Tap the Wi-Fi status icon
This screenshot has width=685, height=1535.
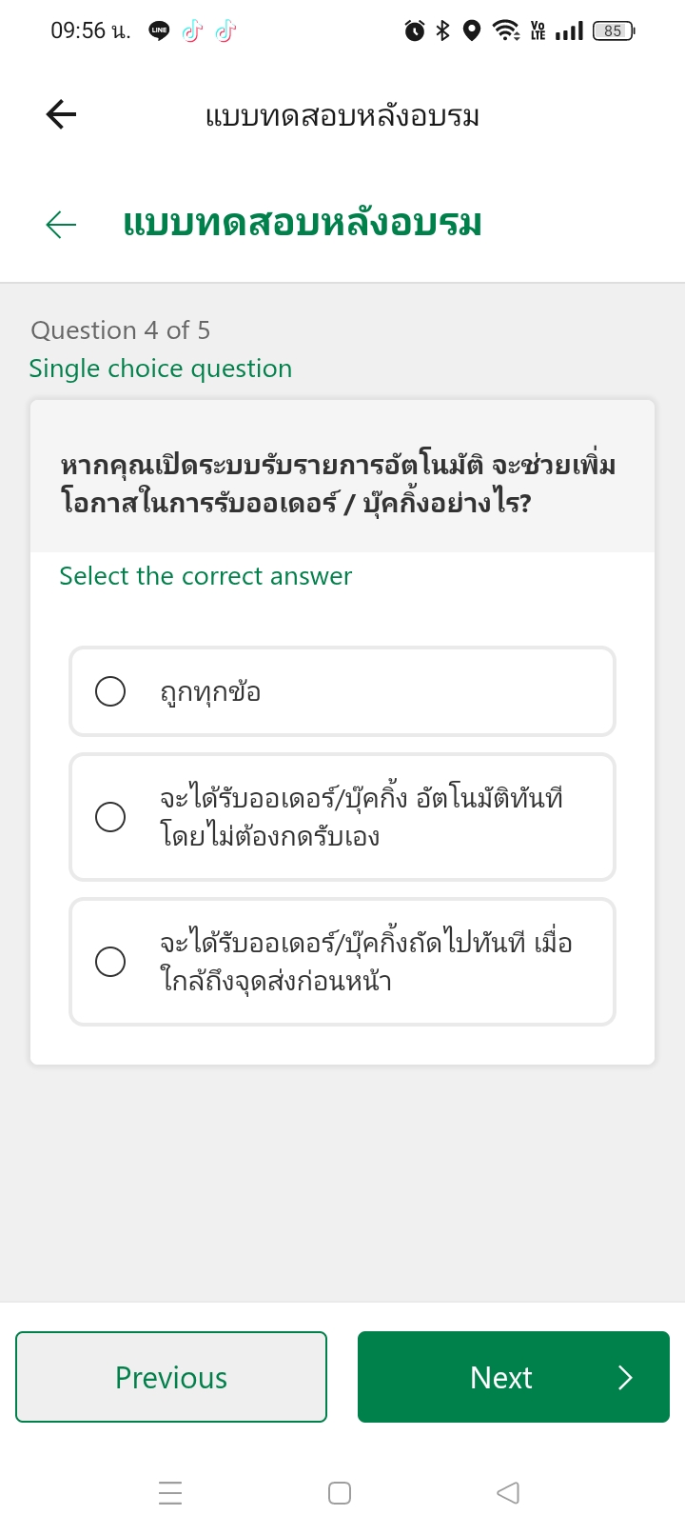point(506,31)
